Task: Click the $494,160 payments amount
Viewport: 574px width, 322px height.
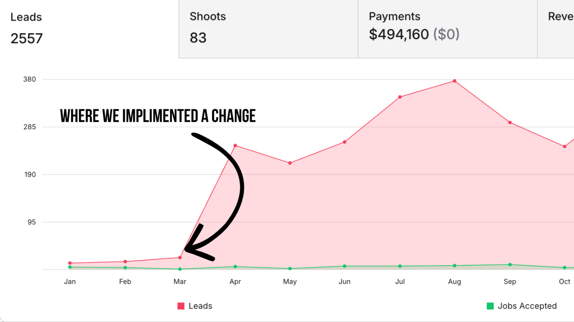Action: [x=399, y=34]
